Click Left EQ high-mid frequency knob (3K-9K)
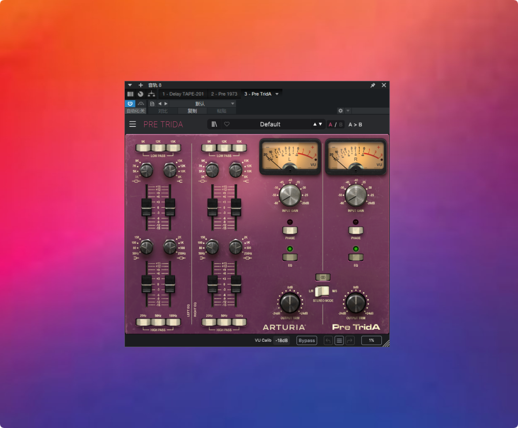The height and width of the screenshot is (428, 518). click(146, 170)
